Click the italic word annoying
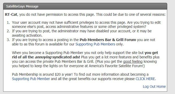 point(43,57)
